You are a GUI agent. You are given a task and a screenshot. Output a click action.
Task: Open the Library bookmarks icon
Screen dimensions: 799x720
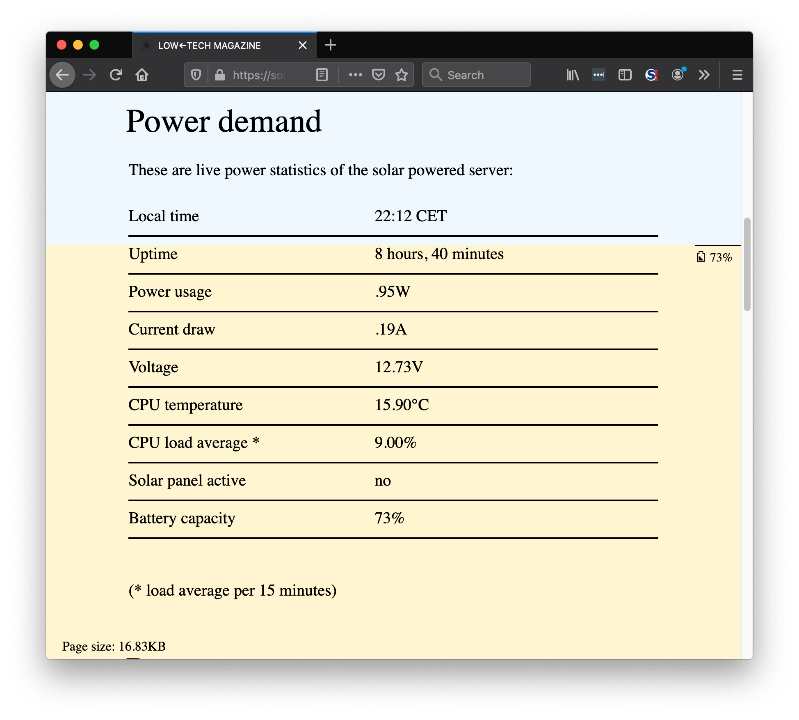pos(573,75)
